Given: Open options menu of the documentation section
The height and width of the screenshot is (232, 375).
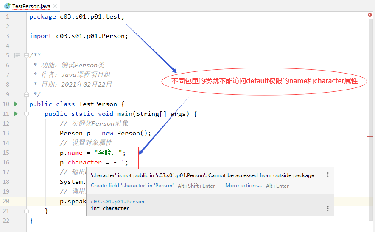Looking at the screenshot, I should pos(328,208).
